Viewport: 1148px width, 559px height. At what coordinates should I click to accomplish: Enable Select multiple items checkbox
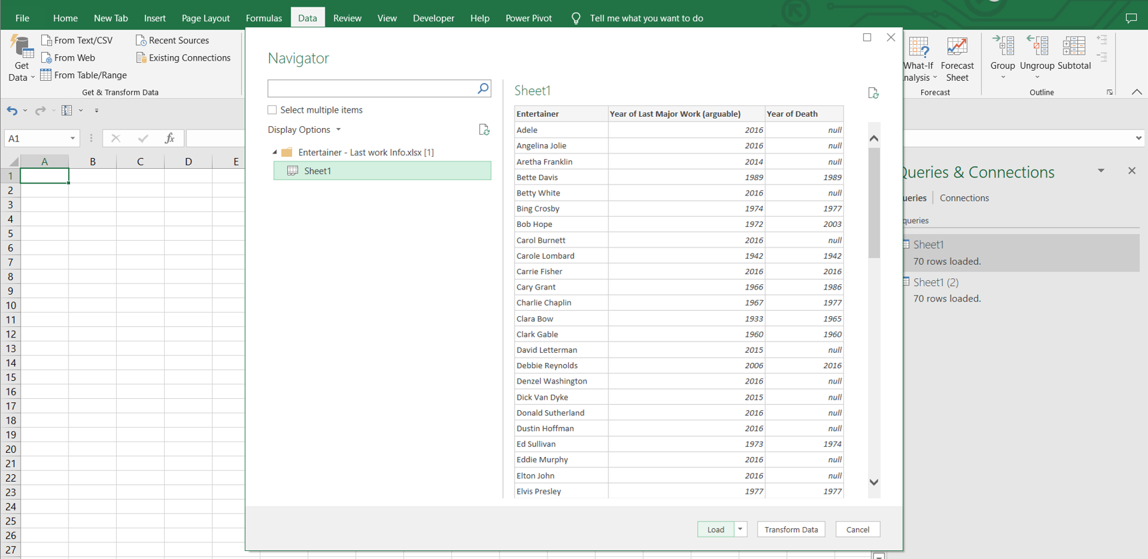coord(272,109)
